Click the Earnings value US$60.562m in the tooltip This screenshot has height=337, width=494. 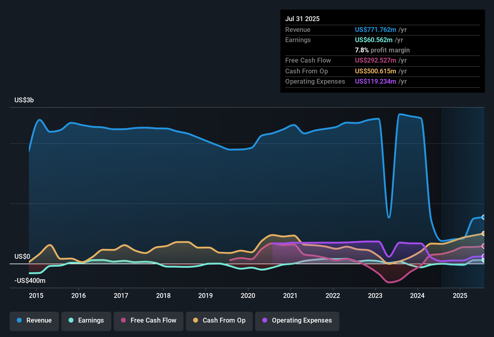tap(373, 40)
